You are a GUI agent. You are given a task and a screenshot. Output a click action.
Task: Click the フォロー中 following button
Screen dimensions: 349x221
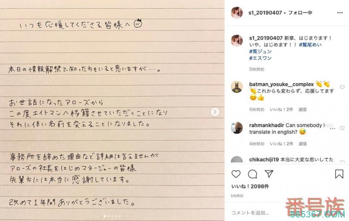[x=300, y=13]
